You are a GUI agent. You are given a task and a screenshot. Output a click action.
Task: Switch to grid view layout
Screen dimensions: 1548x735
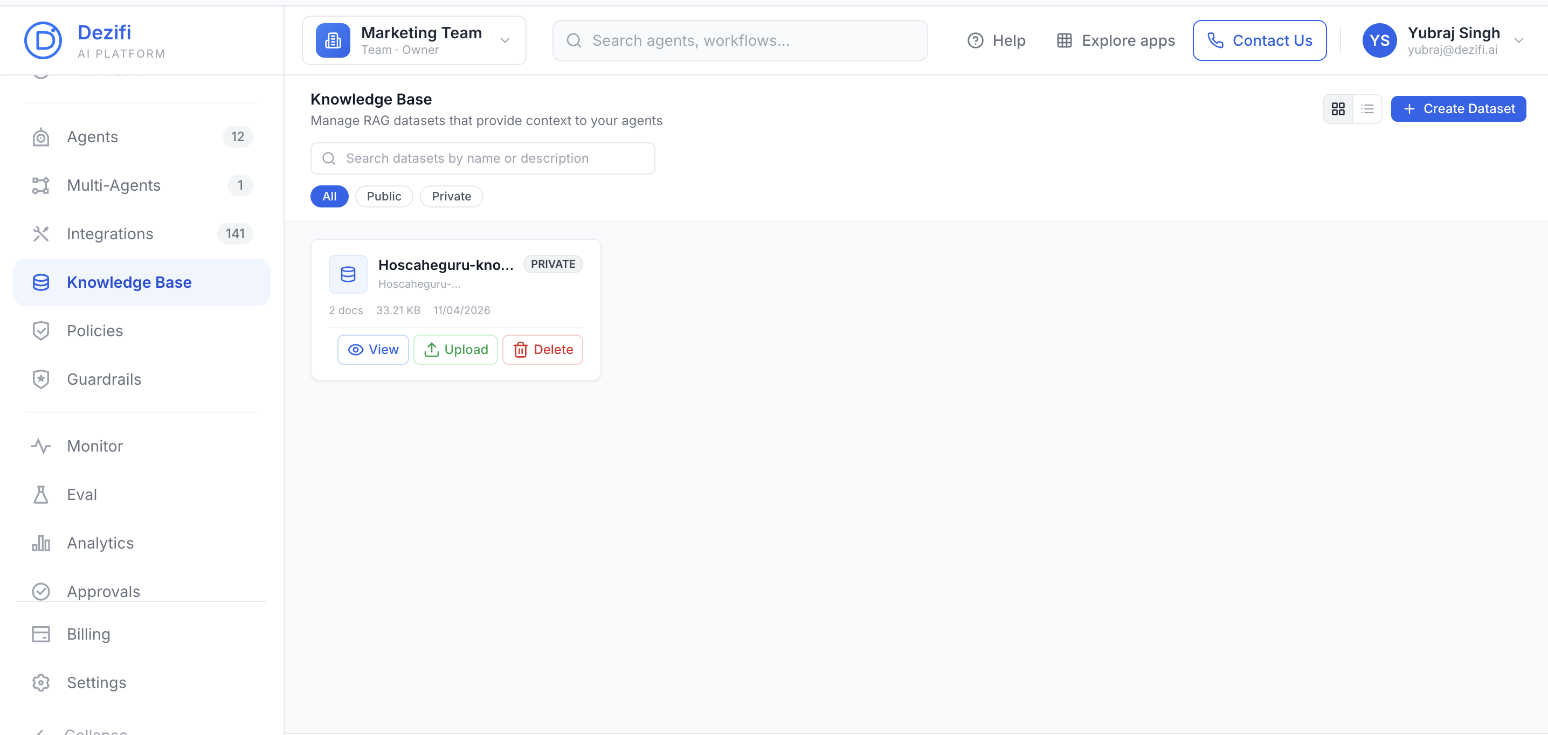pos(1338,109)
